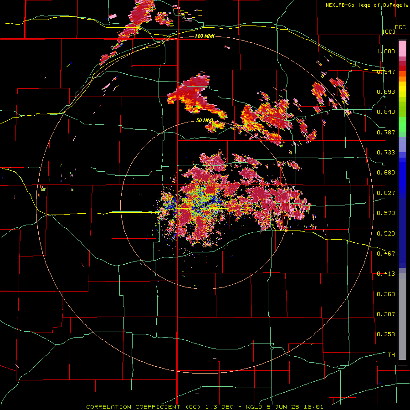
Task: Click the [CC] label above the color bar
Action: [x=389, y=31]
